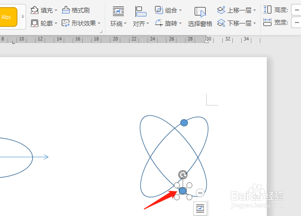Image resolution: width=301 pixels, height=216 pixels.
Task: Open the Send Backward (下移一层) dropdown arrow
Action: click(x=254, y=23)
